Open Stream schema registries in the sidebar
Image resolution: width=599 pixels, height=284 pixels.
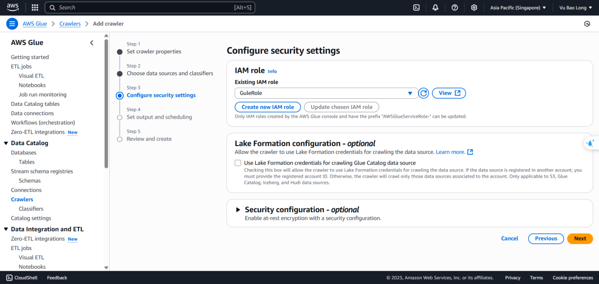click(42, 172)
